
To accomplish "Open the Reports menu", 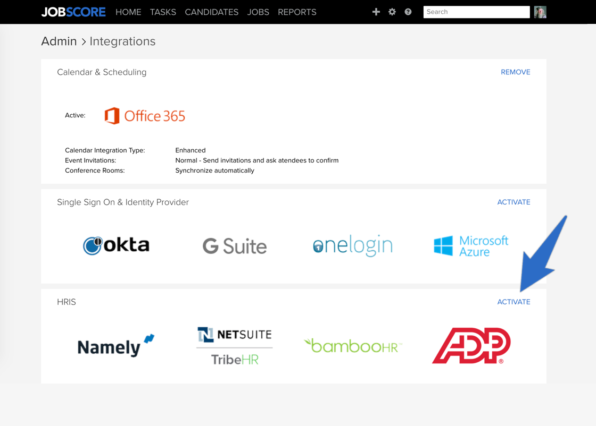I will (x=297, y=12).
